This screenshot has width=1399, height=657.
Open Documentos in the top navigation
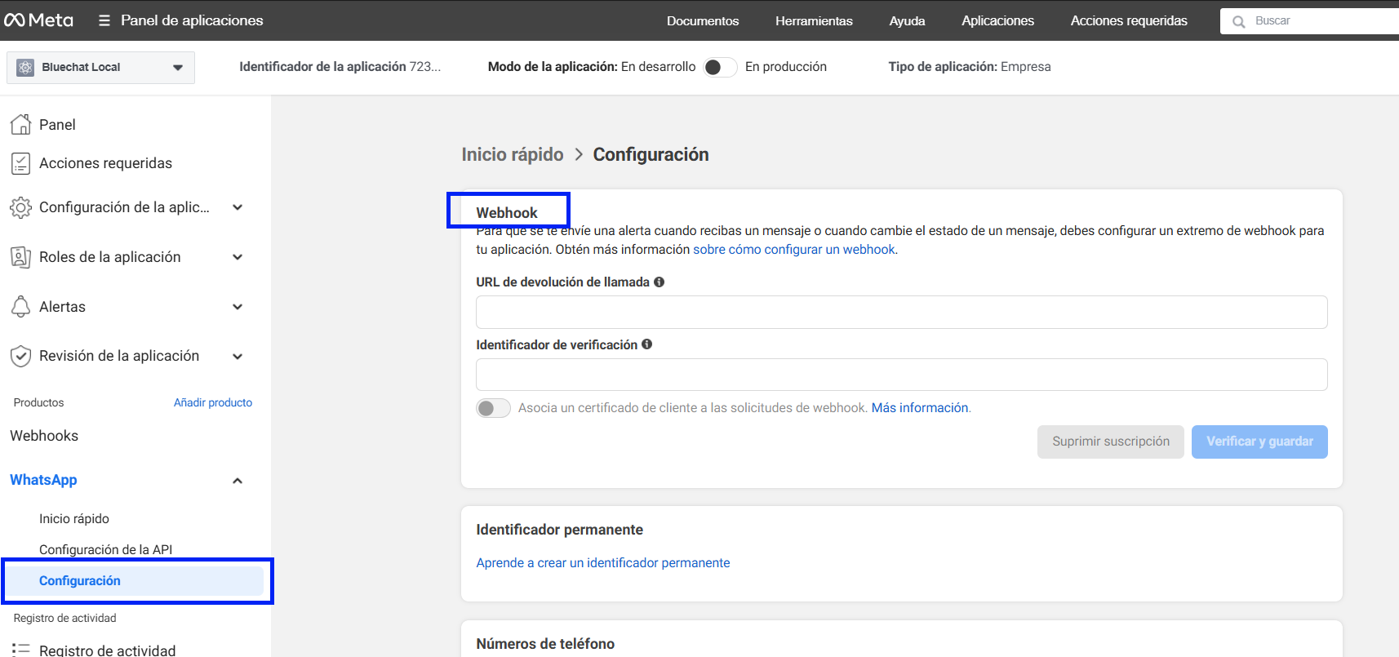tap(702, 20)
